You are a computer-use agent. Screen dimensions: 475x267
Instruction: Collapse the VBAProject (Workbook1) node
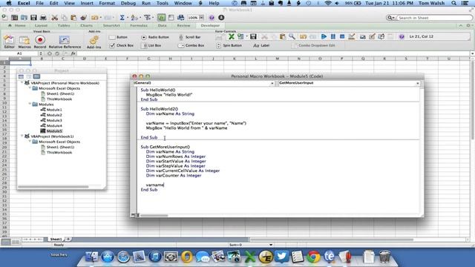[22, 136]
